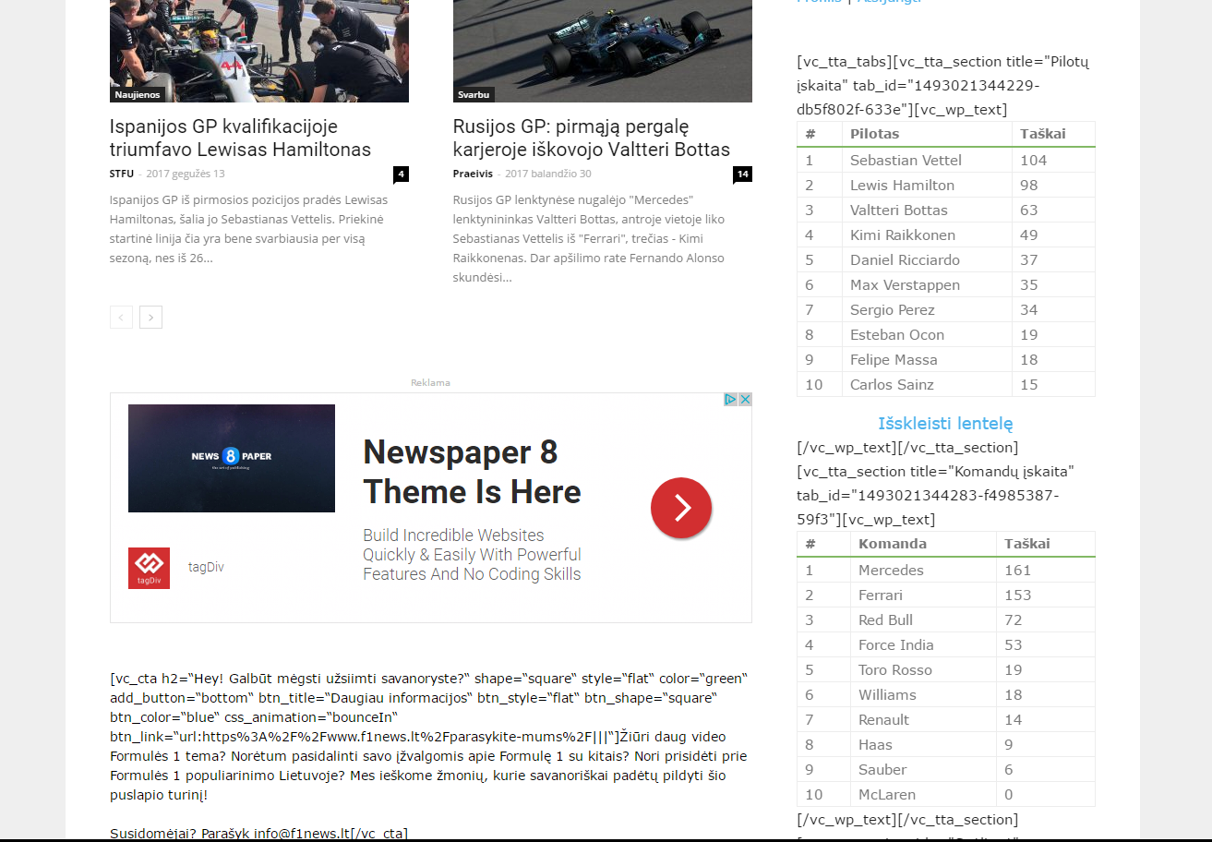Click the Newspaper 8 banner image in the ad
1212x842 pixels.
tap(232, 458)
